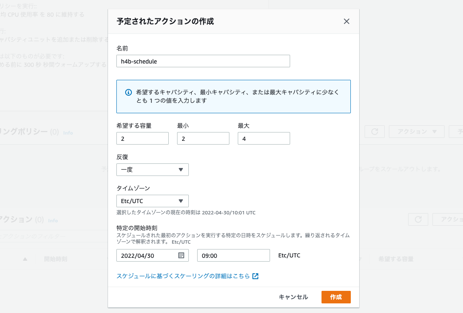Click the refresh icon in the scheduled actions section

point(418,219)
